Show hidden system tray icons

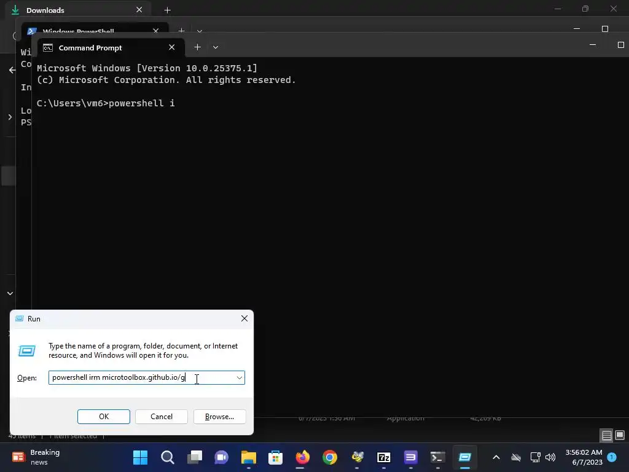click(496, 457)
